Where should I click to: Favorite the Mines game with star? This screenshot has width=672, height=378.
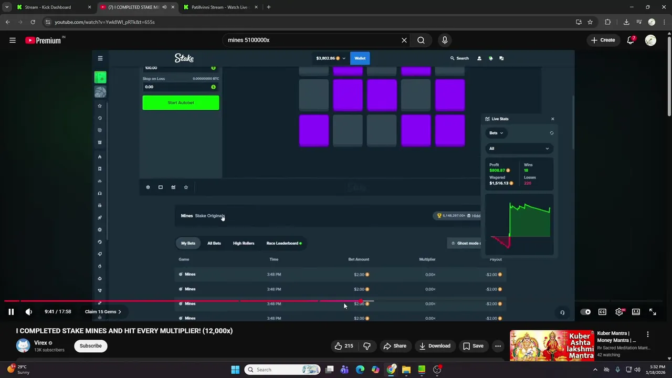(186, 187)
